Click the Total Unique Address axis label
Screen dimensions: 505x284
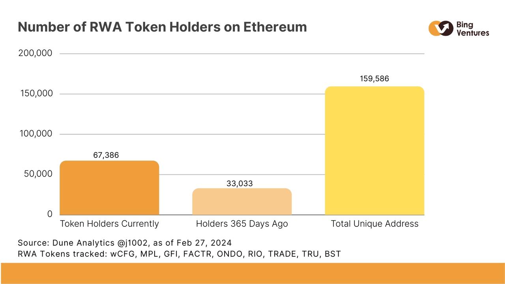coord(374,224)
